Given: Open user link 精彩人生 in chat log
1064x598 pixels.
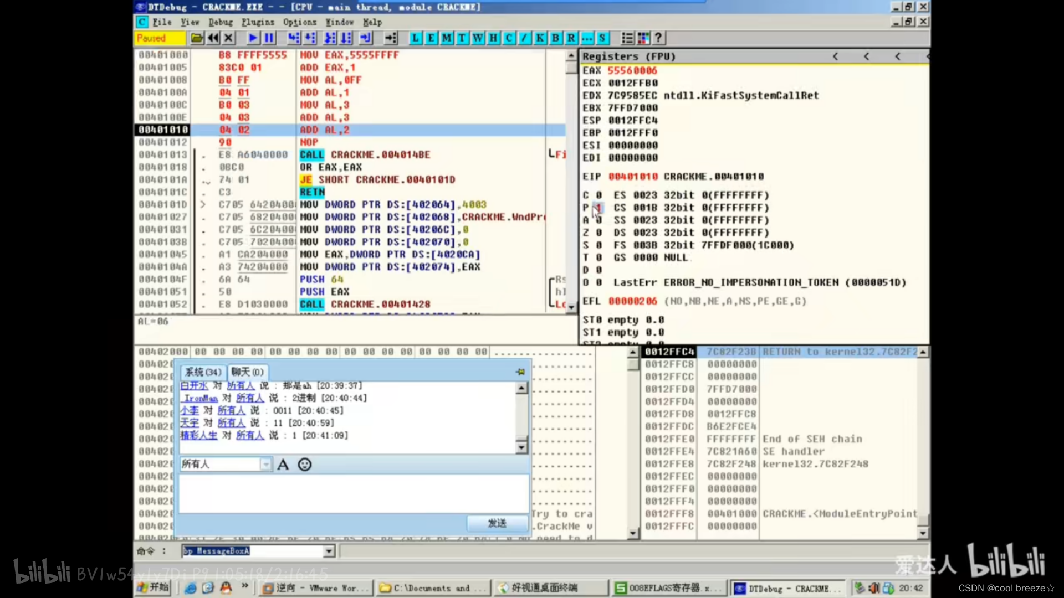Looking at the screenshot, I should (198, 435).
